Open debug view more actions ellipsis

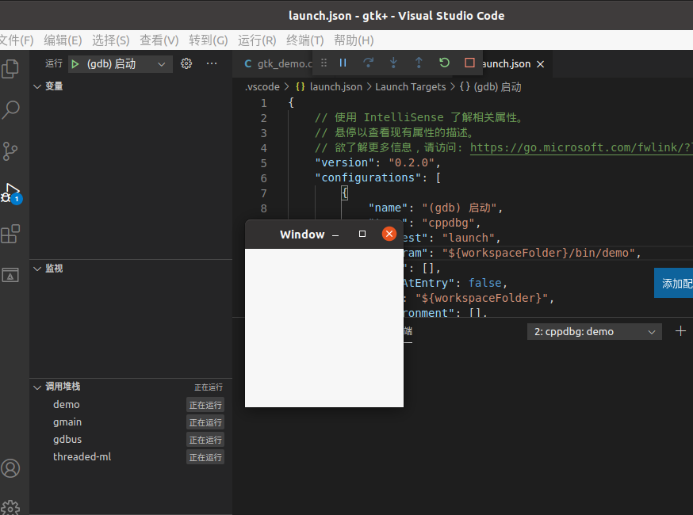[212, 63]
